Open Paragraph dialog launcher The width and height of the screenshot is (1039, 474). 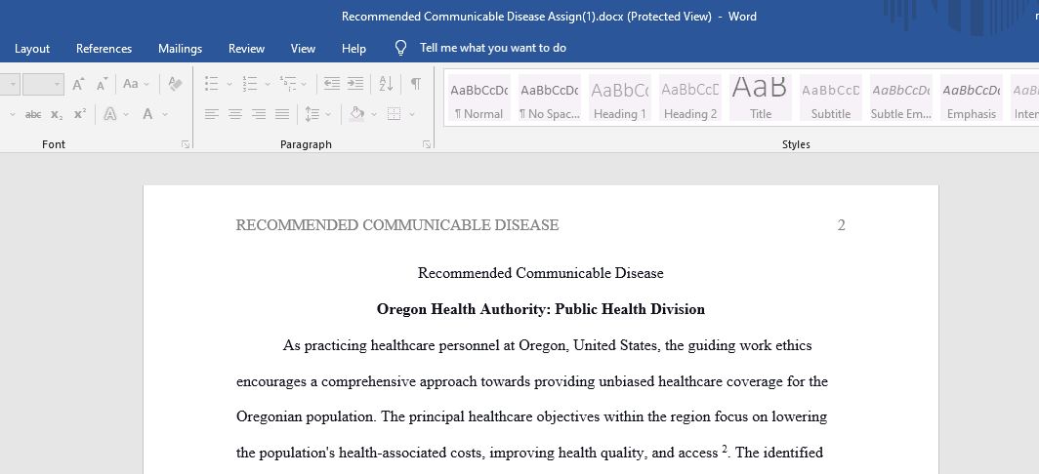coord(427,144)
